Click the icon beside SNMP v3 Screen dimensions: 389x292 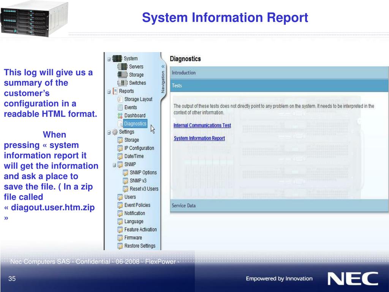point(125,181)
